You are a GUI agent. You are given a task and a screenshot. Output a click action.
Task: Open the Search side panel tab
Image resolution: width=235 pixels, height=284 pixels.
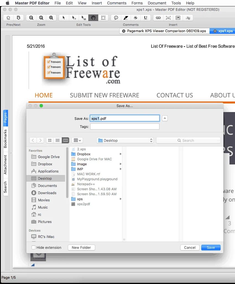pos(6,187)
